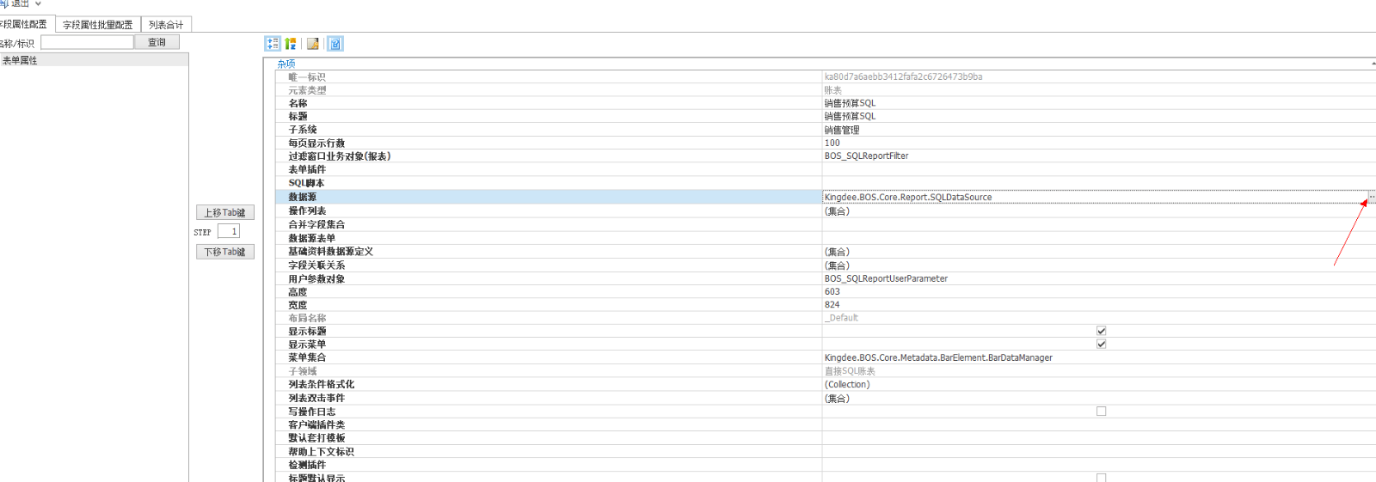Viewport: 1376px width, 482px height.
Task: Enable the 写操作日志 checkbox
Action: [x=1101, y=412]
